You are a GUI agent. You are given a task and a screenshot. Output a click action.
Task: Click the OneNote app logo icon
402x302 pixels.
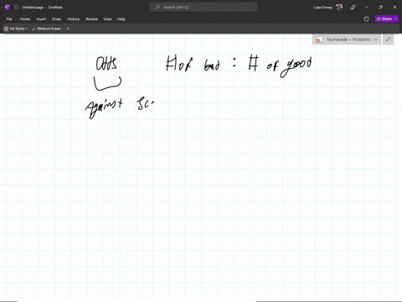pyautogui.click(x=8, y=8)
